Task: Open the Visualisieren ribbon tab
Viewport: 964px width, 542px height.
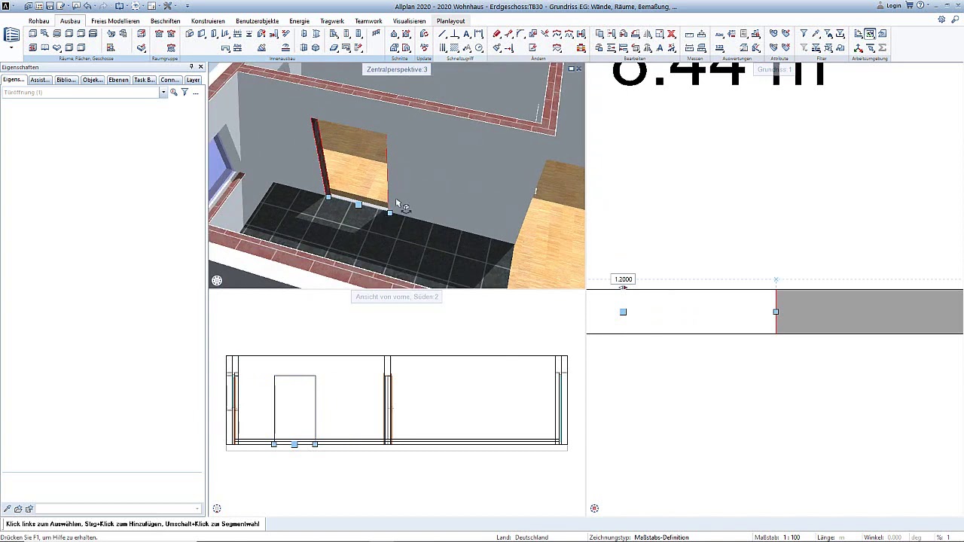Action: (410, 21)
